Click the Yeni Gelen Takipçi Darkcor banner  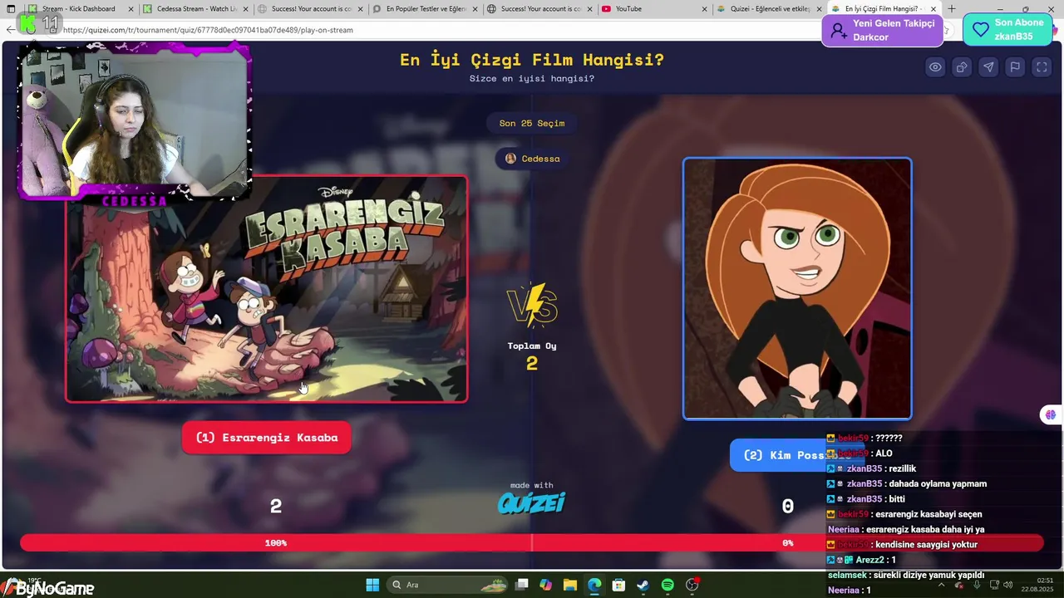(883, 30)
